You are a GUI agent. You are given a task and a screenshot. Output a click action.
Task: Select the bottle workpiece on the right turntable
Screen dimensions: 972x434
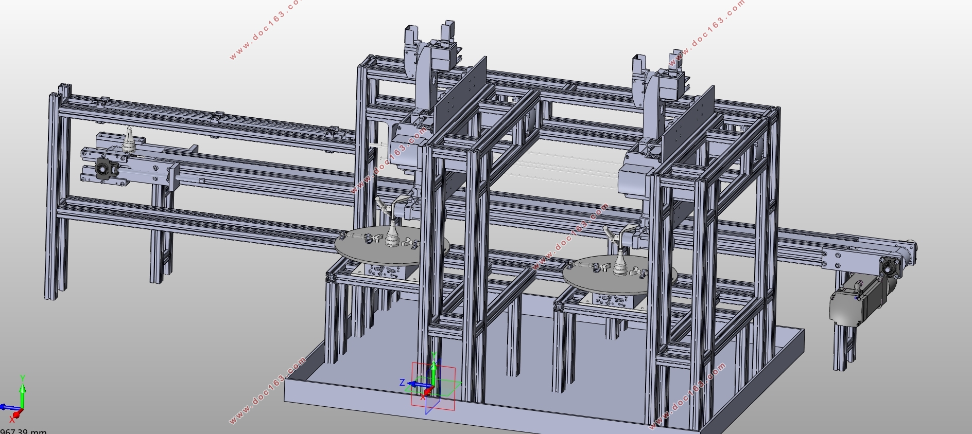click(620, 262)
